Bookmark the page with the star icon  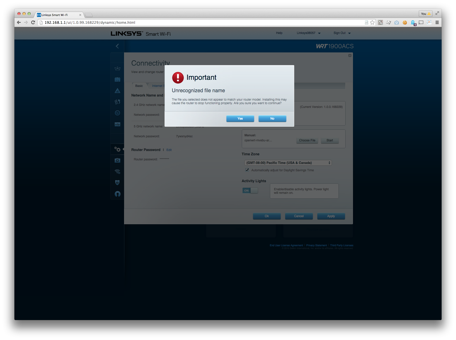tap(372, 23)
